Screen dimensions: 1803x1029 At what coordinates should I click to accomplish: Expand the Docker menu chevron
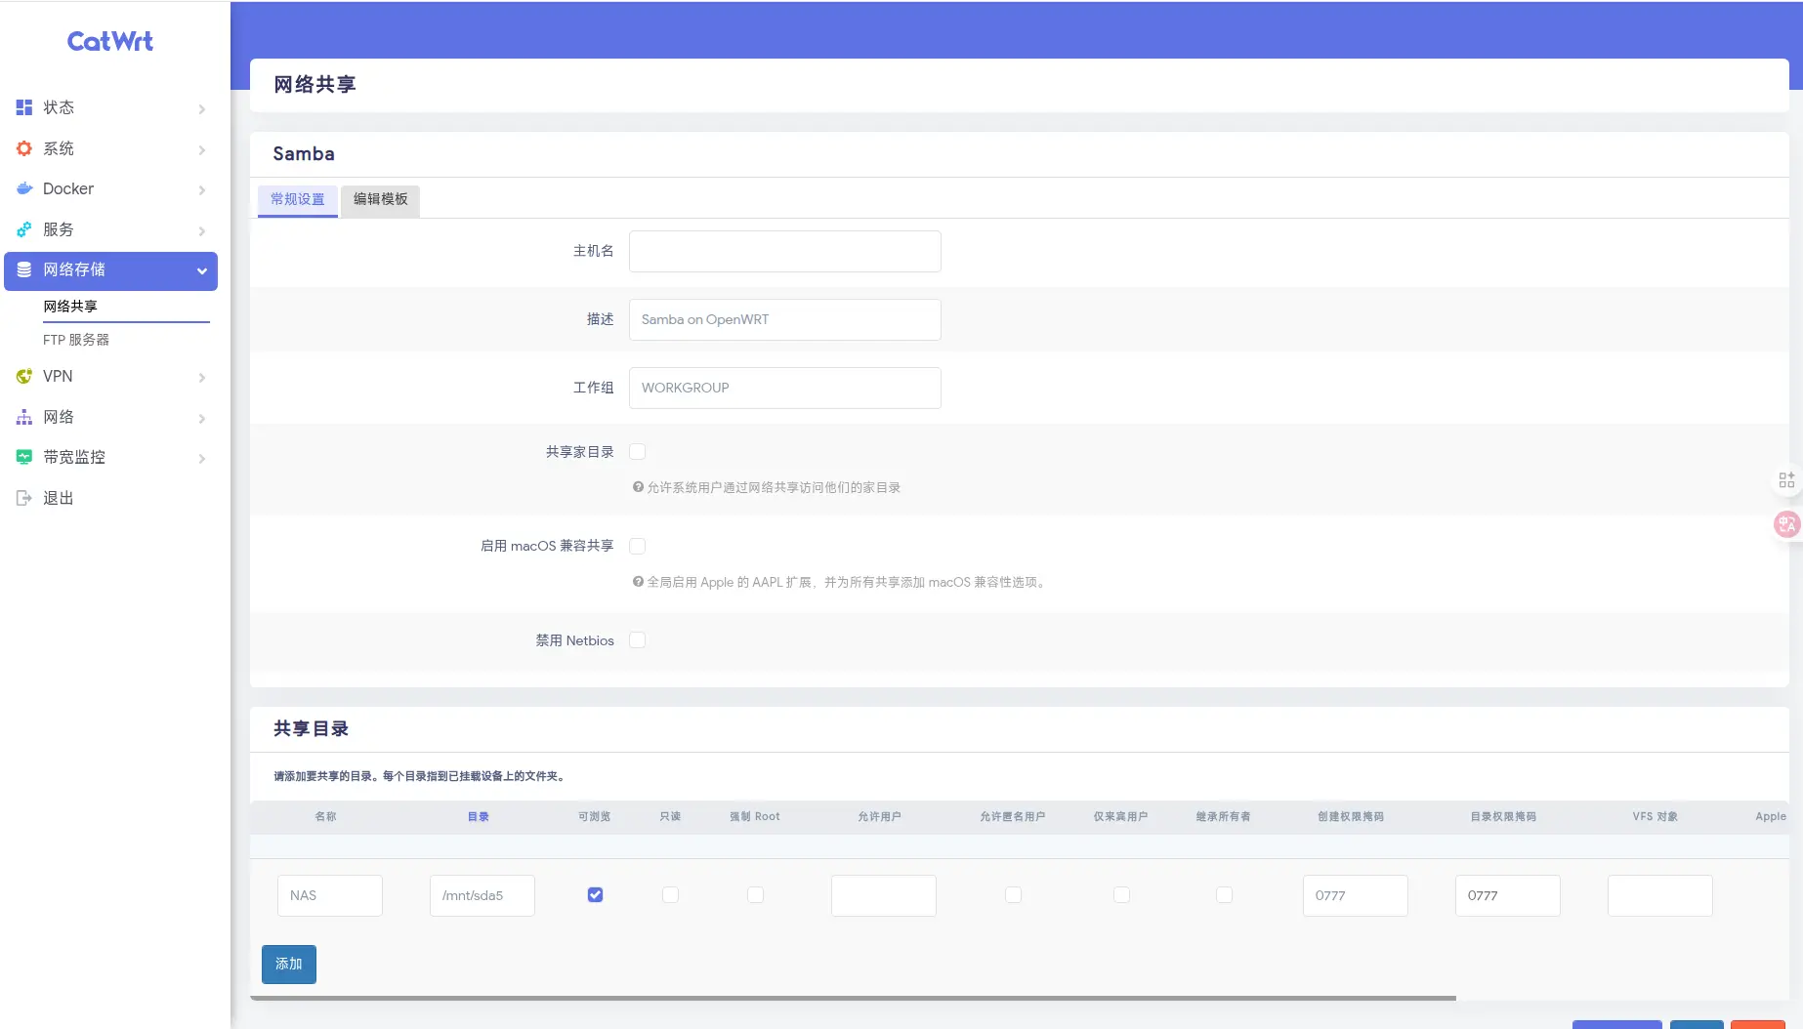202,189
